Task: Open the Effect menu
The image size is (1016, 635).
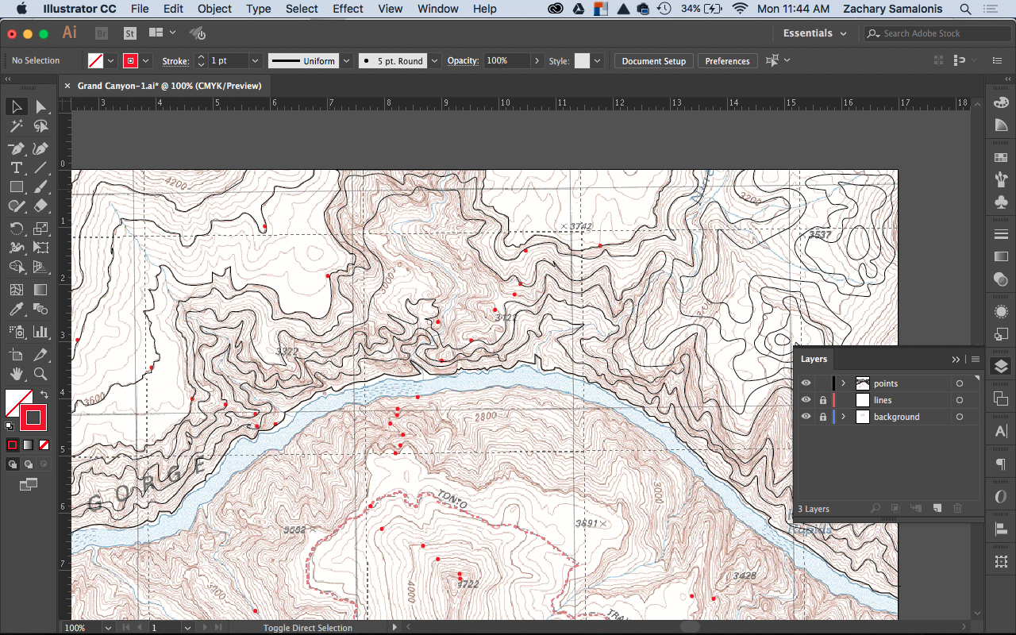Action: tap(348, 9)
